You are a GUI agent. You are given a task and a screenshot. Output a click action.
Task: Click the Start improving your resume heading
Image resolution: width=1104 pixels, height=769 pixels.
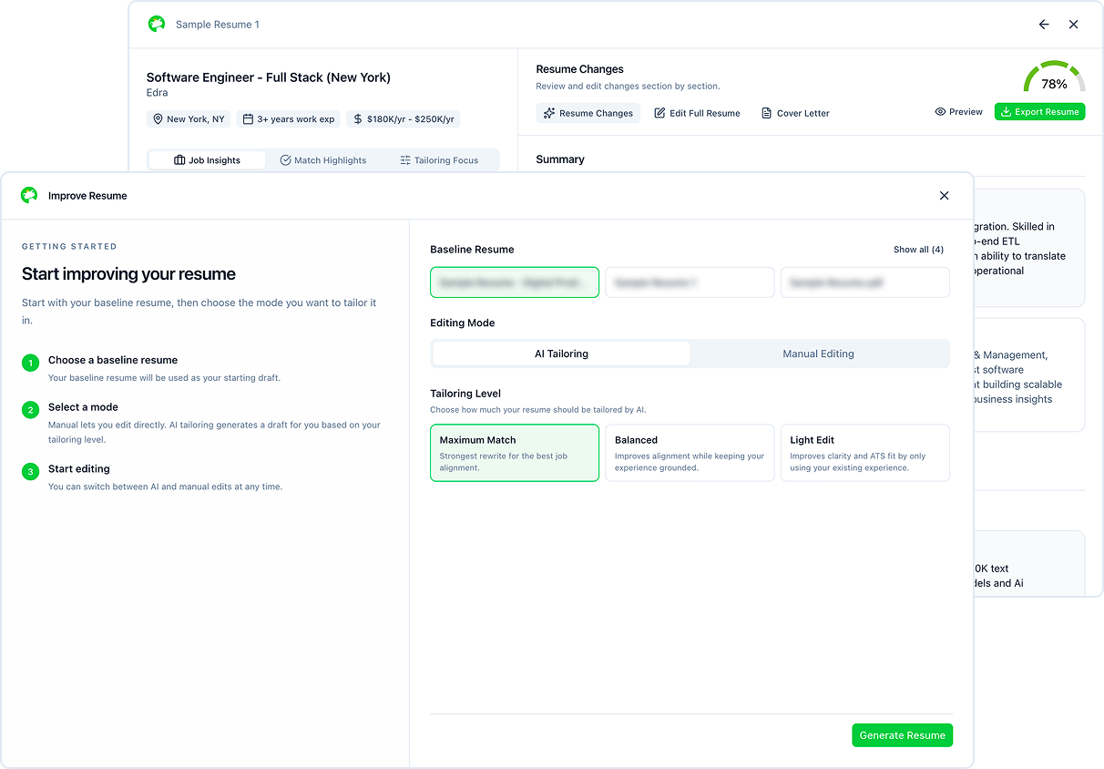128,274
